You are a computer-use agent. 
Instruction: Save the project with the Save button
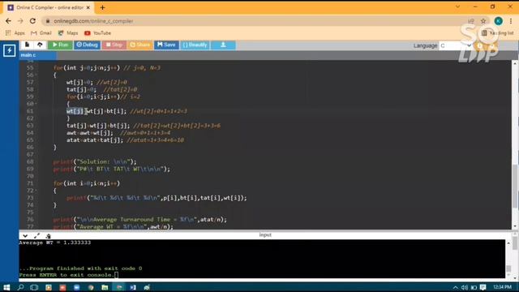[x=166, y=45]
